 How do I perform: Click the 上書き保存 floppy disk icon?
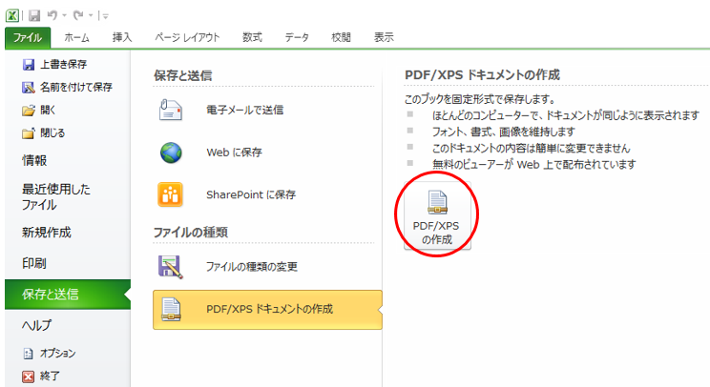tap(28, 65)
